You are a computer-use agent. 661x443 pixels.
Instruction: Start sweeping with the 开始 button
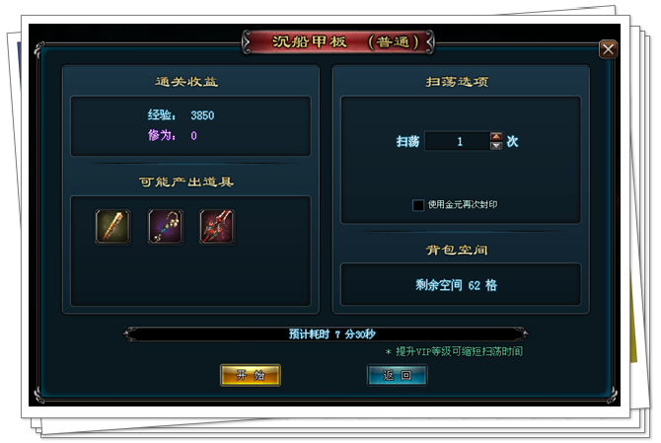251,375
